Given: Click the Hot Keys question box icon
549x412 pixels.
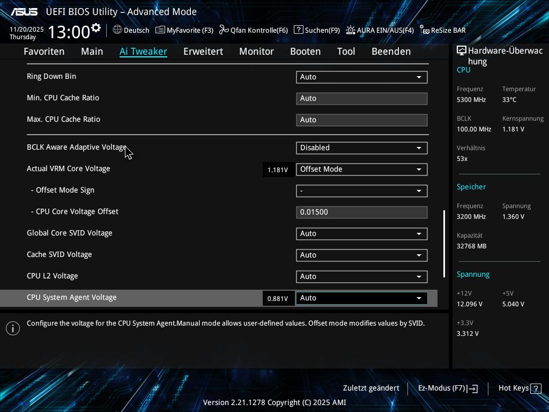Looking at the screenshot, I should pyautogui.click(x=536, y=388).
